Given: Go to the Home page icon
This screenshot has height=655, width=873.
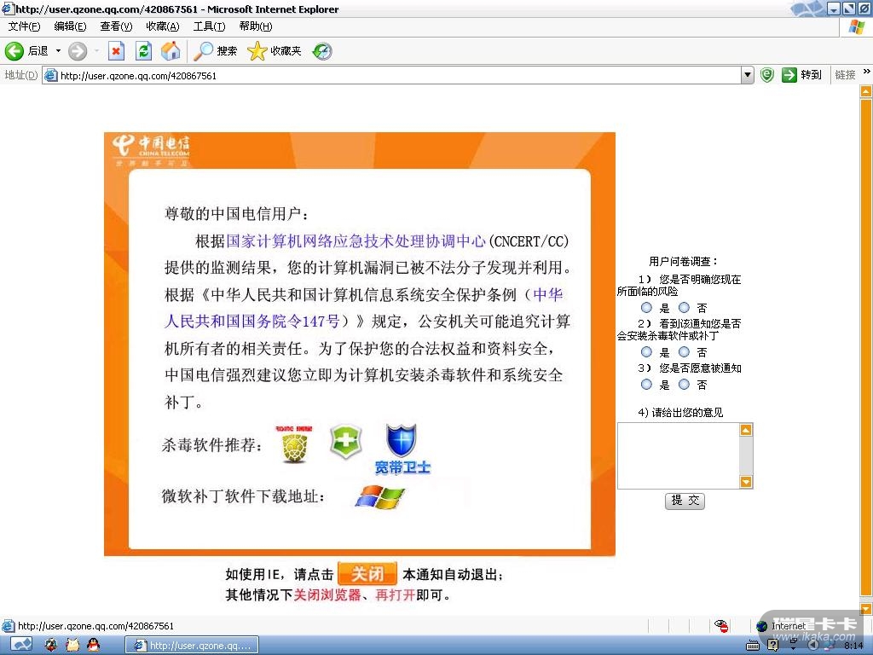Looking at the screenshot, I should point(171,51).
